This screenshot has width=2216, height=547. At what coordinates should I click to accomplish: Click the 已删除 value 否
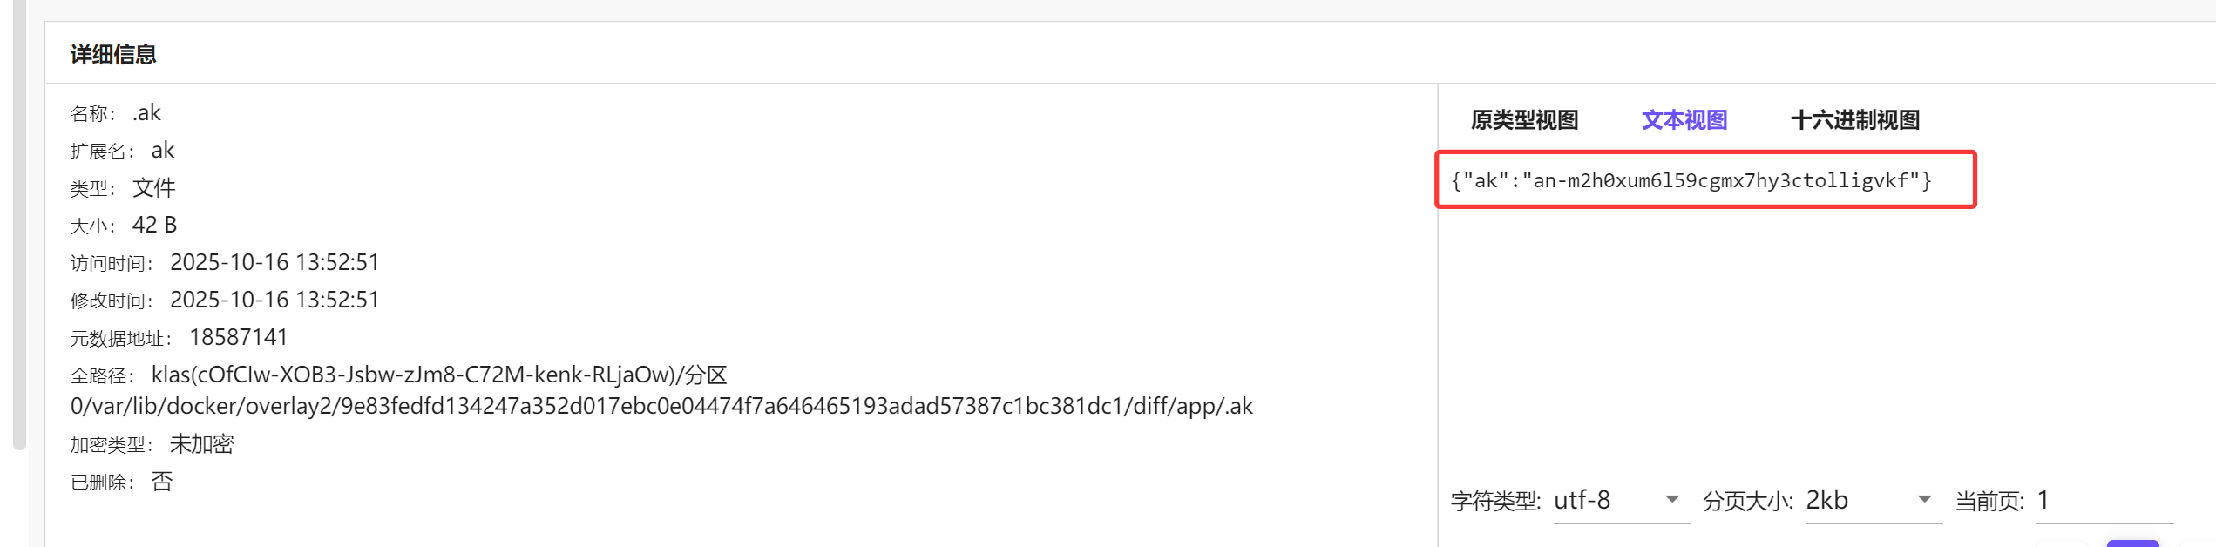click(162, 482)
